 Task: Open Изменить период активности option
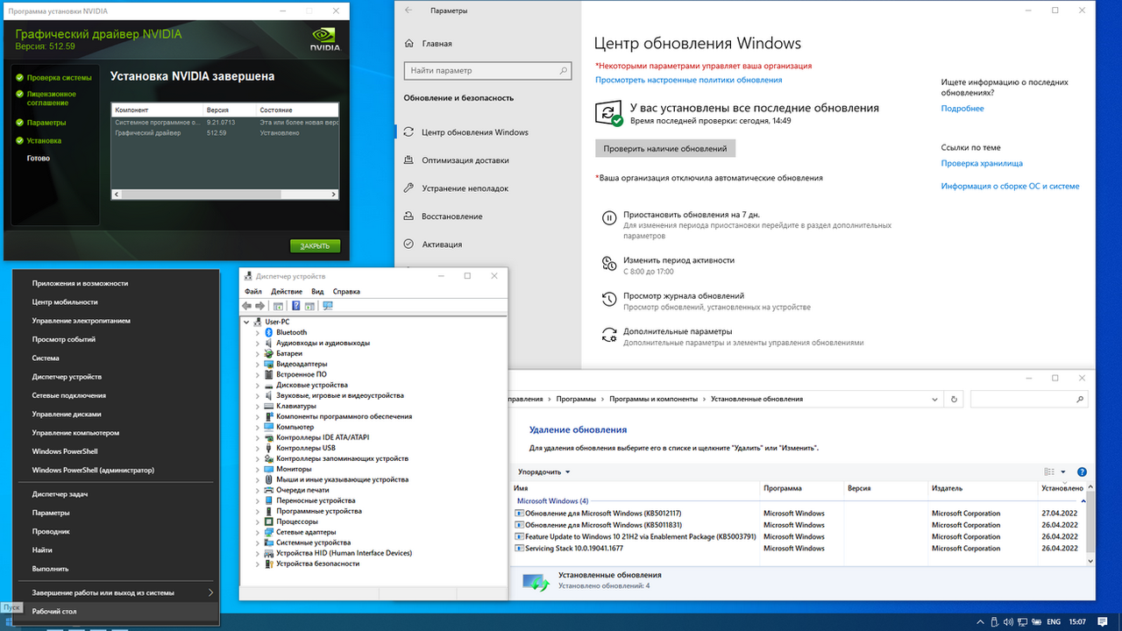(x=678, y=260)
